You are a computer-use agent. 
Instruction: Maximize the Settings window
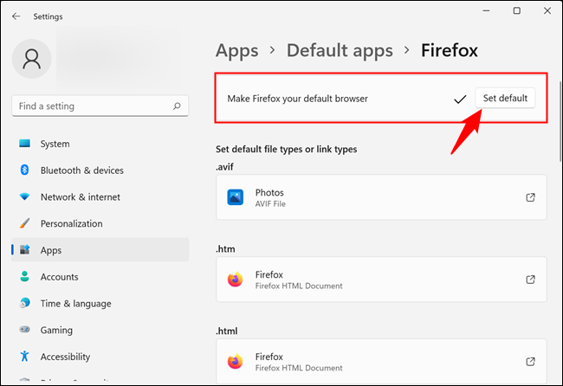click(516, 11)
